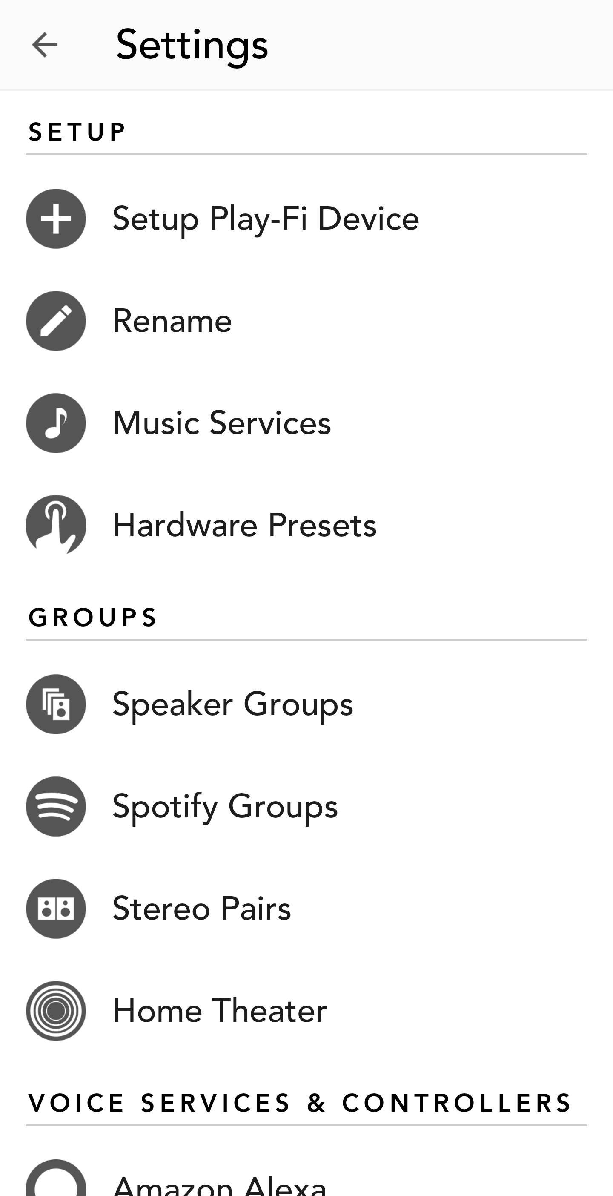Screen dimensions: 613x1196
Task: Tap the Home Theater concentric circles icon
Action: click(56, 1011)
